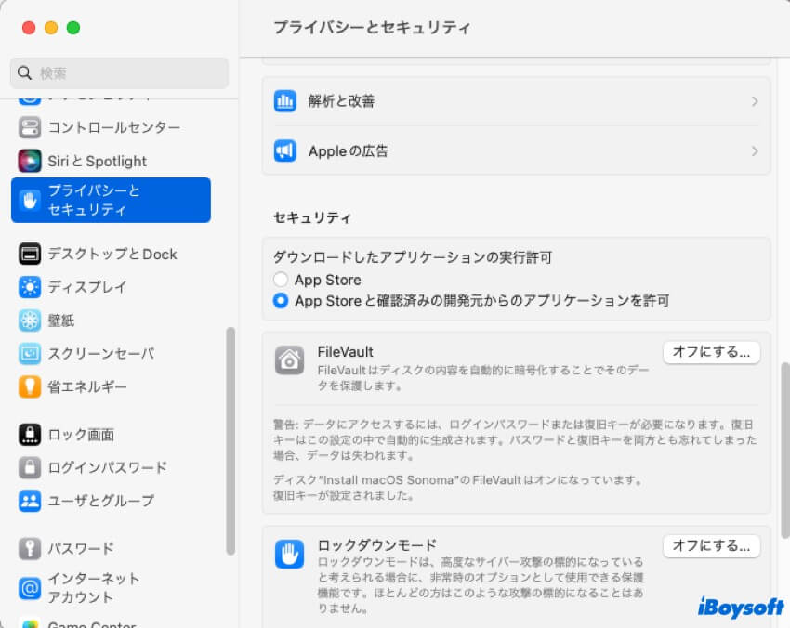Image resolution: width=790 pixels, height=628 pixels.
Task: Open コントロールセンター settings pane
Action: (x=111, y=127)
